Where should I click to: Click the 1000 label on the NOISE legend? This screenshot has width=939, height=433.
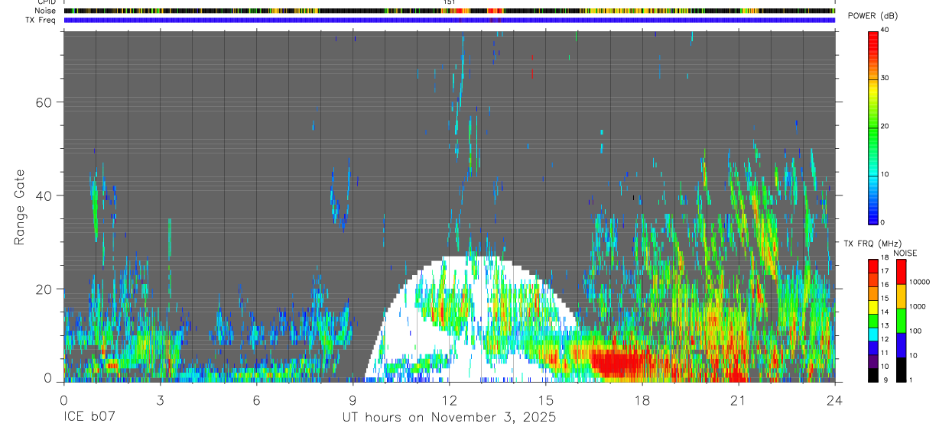pos(916,306)
